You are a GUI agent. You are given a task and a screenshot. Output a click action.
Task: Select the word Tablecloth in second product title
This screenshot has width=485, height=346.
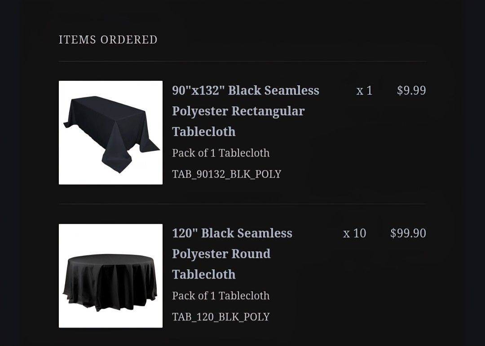[203, 274]
